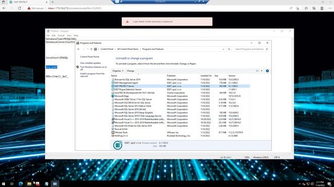Open Install a program from the network
334x187 pixels.
pos(92,75)
